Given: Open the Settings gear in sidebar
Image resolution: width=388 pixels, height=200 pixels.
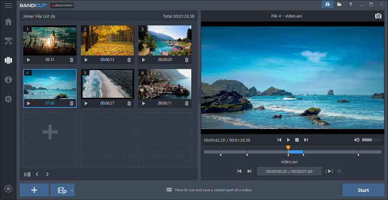Looking at the screenshot, I should [8, 99].
